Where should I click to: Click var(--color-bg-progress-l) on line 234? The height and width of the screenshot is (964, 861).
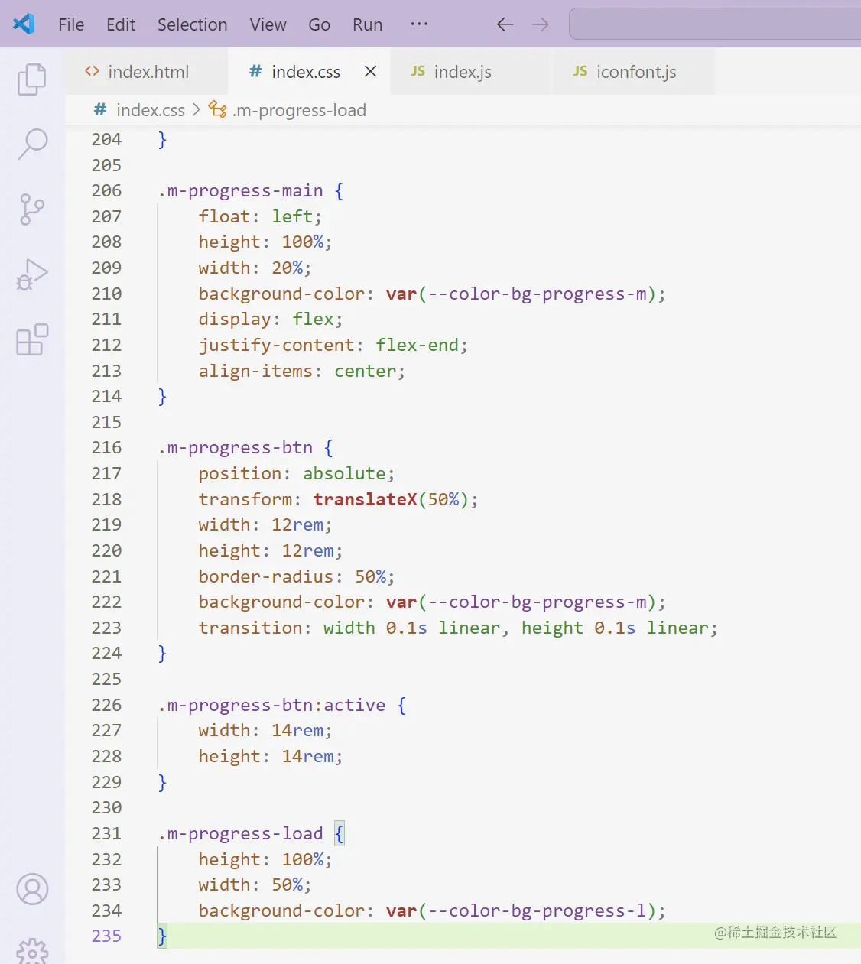pos(521,910)
